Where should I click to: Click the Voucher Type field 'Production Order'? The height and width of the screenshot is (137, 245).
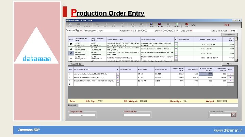tap(101, 30)
